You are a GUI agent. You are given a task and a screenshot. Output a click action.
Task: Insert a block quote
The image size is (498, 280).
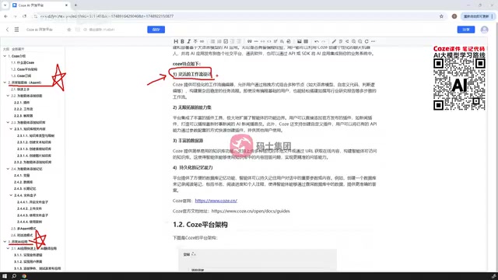point(250,41)
